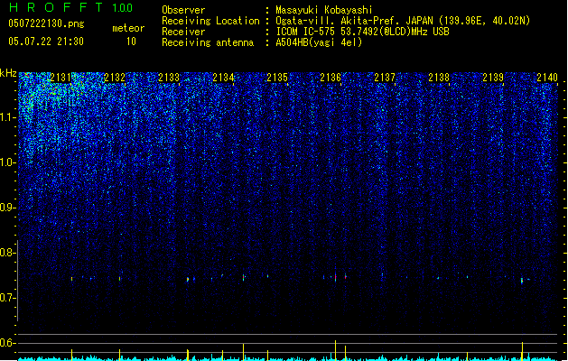The height and width of the screenshot is (361, 568).
Task: Select the antenna value A504HB(yagi 4el)
Action: pos(319,42)
